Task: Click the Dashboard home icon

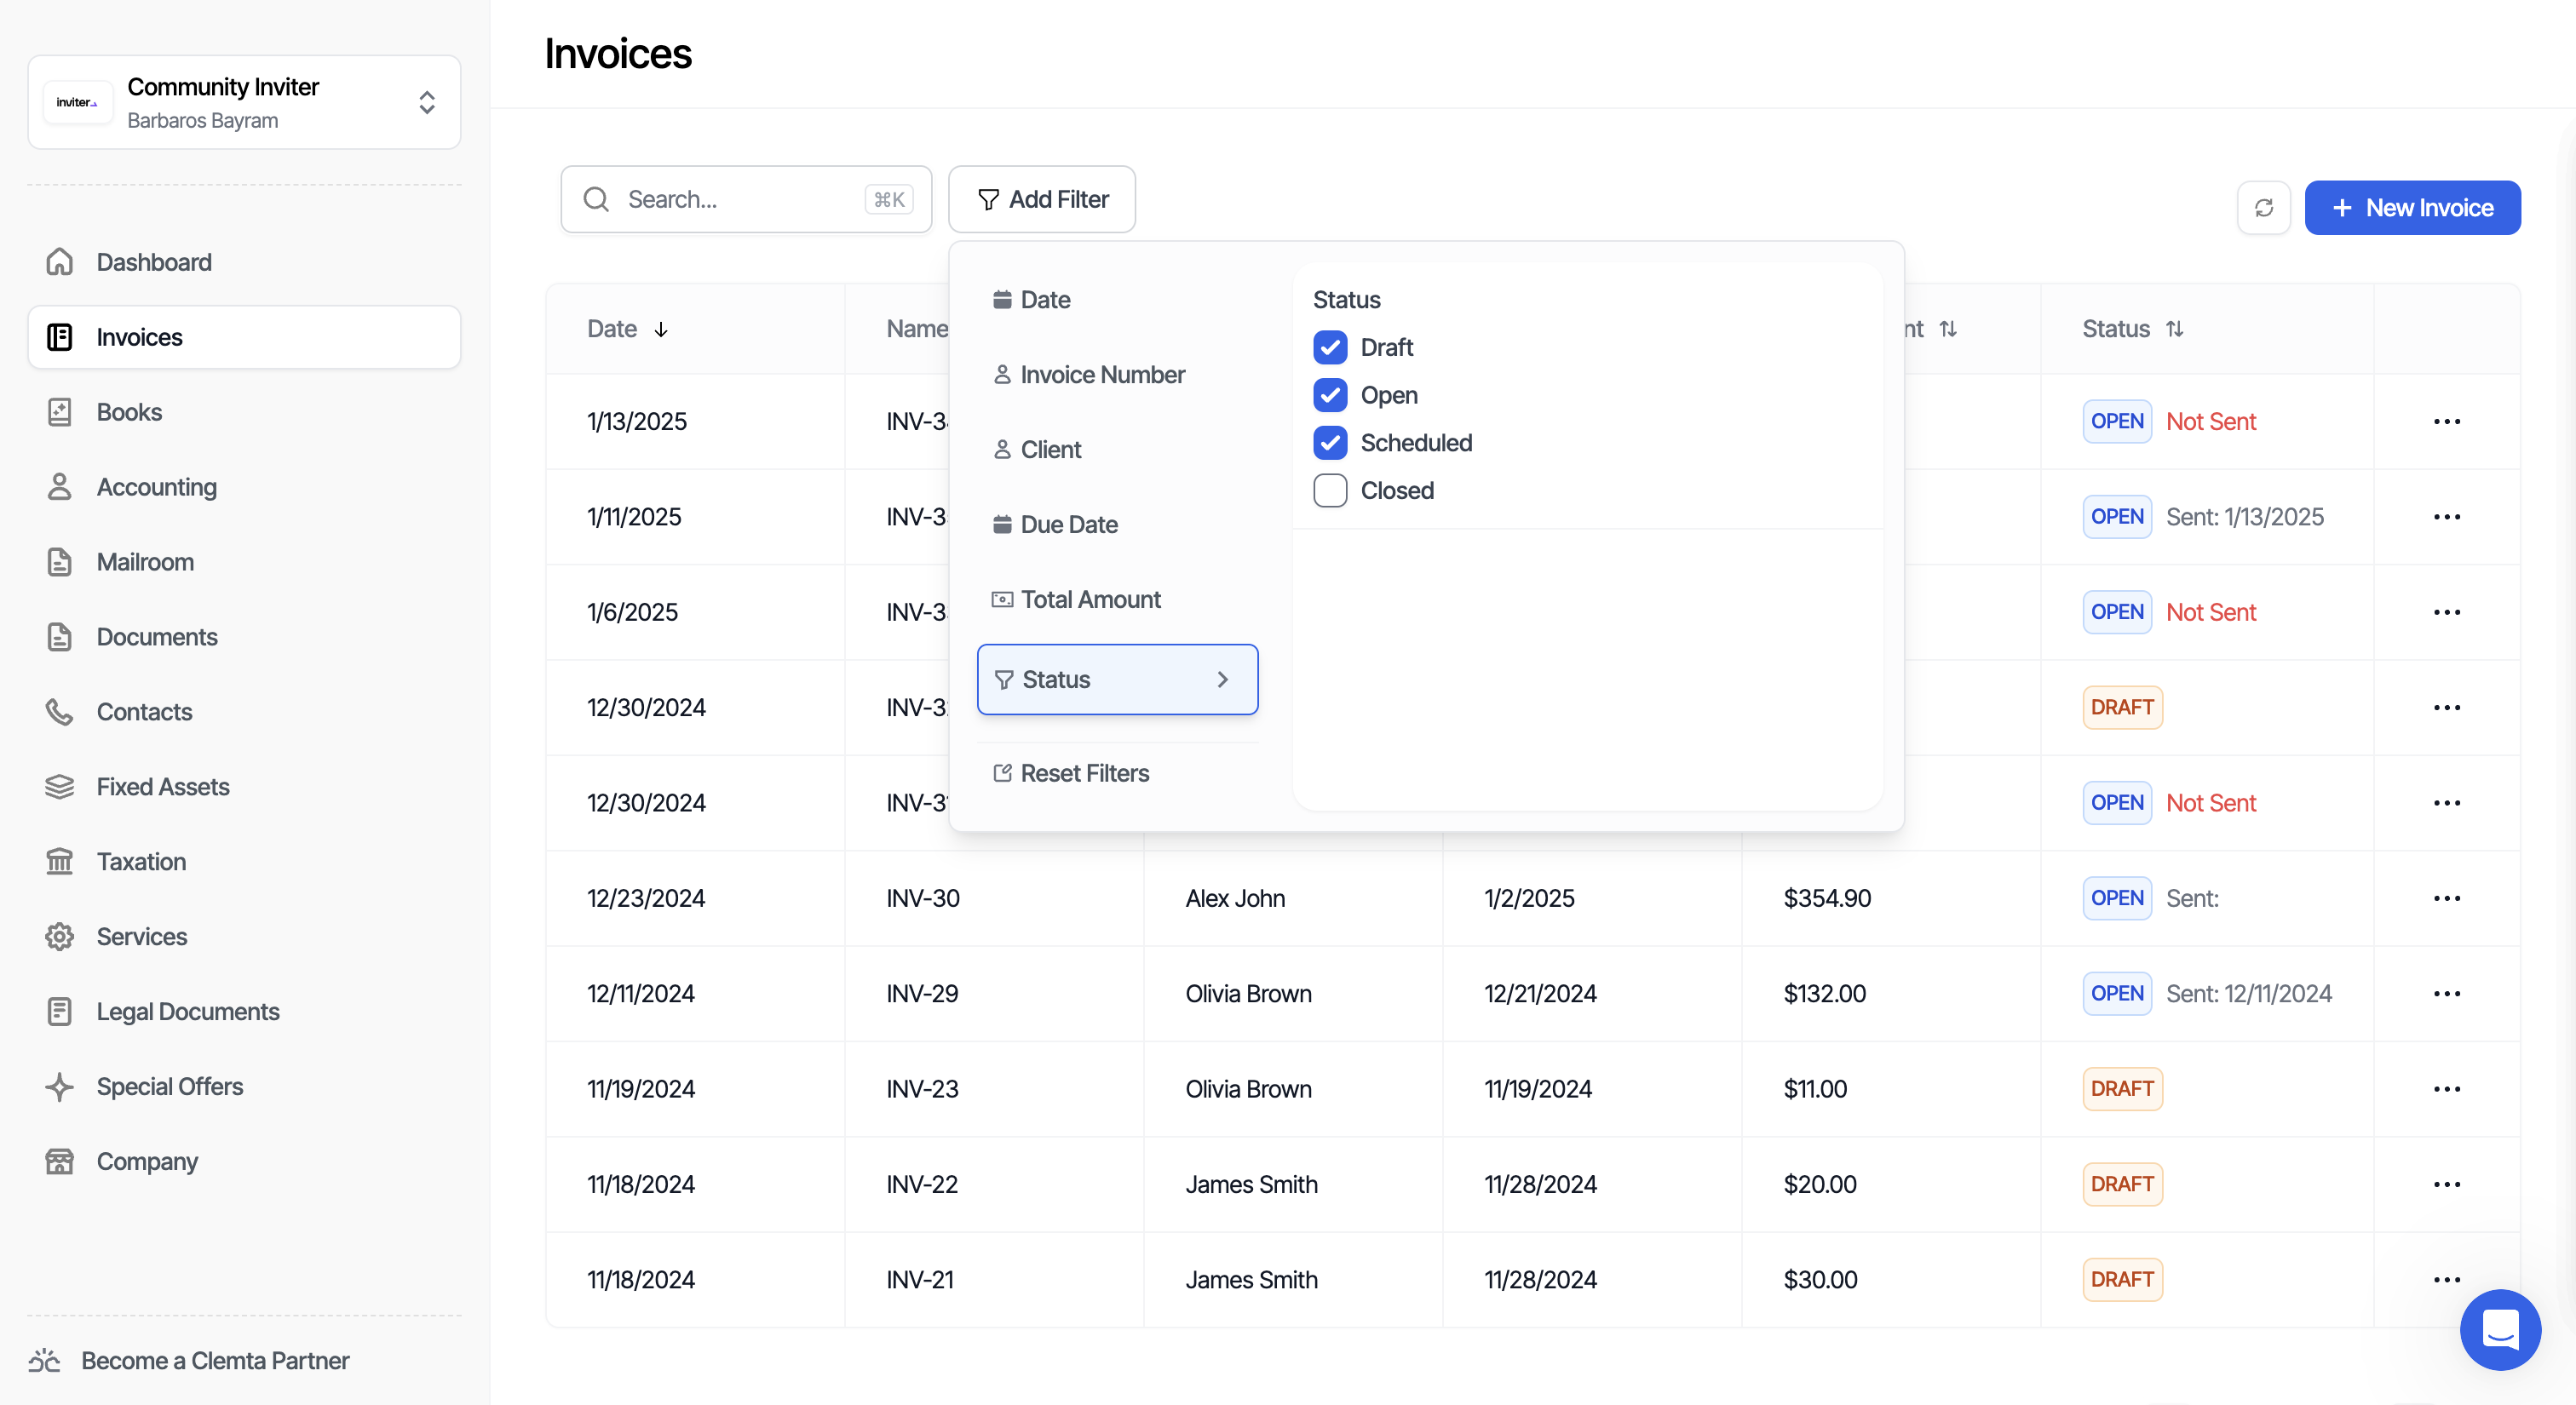Action: coord(60,261)
